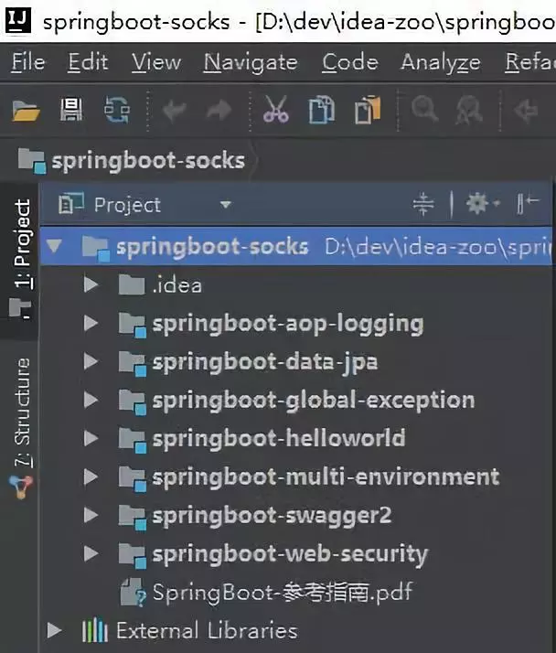This screenshot has width=556, height=653.
Task: Select the .idea folder name
Action: (x=177, y=285)
